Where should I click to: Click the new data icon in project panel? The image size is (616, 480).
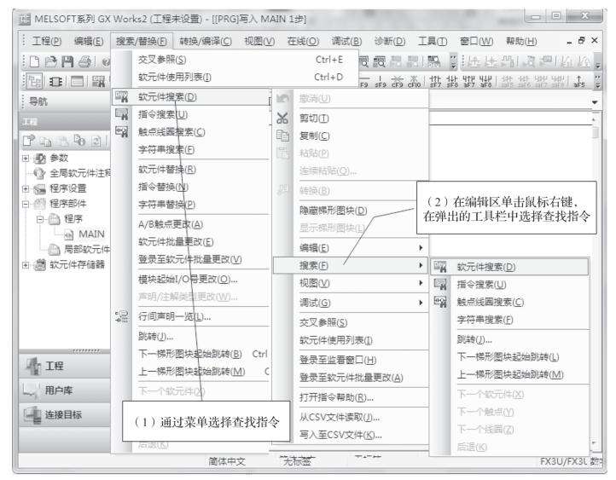coord(29,141)
